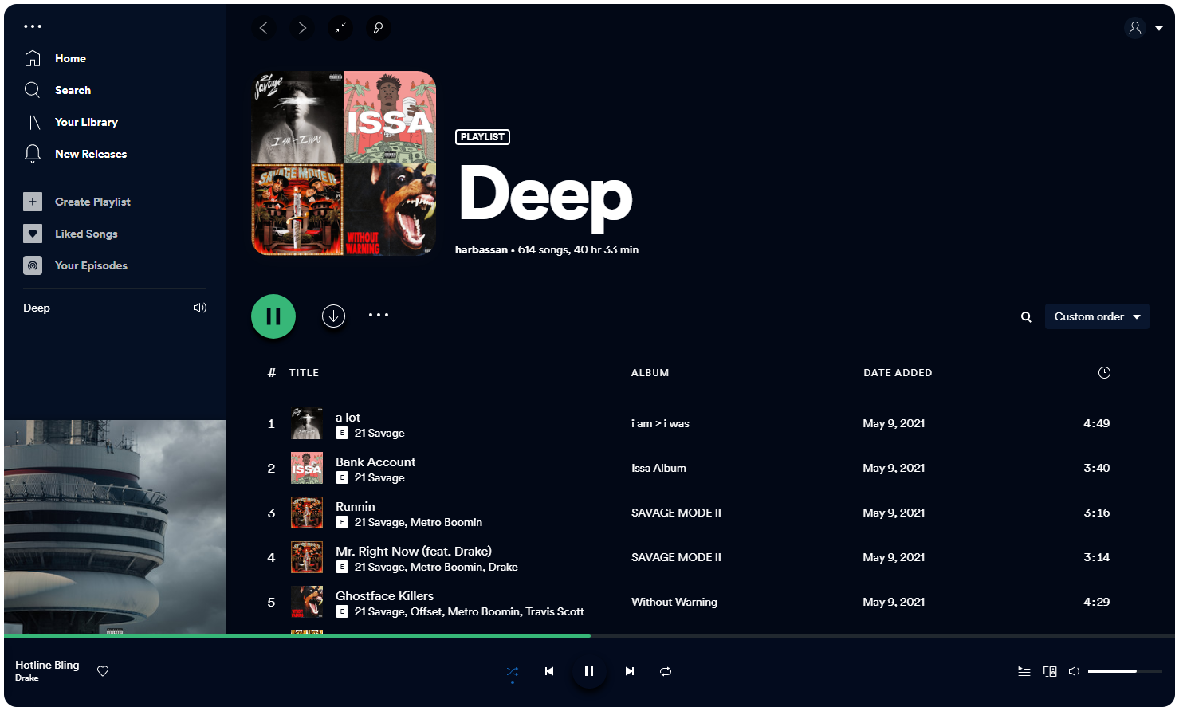1179x711 pixels.
Task: Open connect to a device
Action: [x=1050, y=671]
